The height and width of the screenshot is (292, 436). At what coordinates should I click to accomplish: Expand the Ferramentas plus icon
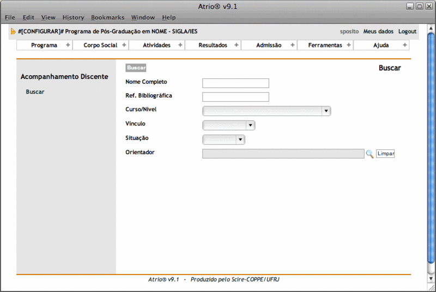349,45
